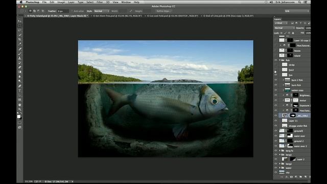Select the History Brush tool

(19, 63)
